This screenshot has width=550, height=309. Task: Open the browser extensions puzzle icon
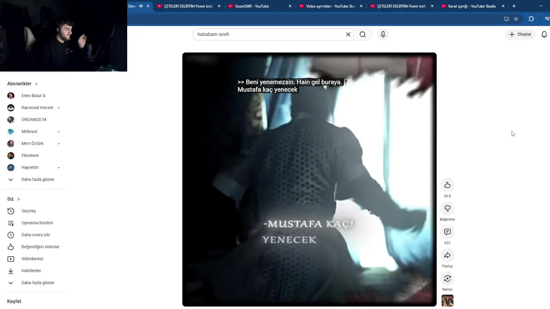click(531, 19)
